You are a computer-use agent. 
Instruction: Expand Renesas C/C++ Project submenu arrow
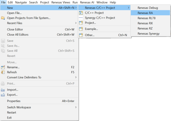pos(129,8)
